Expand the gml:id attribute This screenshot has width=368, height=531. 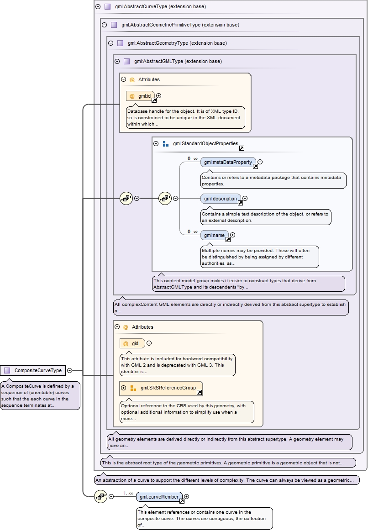(158, 96)
